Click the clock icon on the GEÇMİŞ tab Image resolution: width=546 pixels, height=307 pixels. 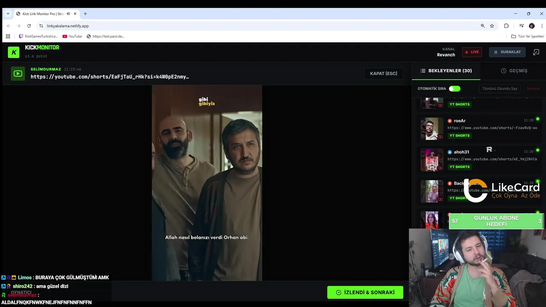(503, 71)
